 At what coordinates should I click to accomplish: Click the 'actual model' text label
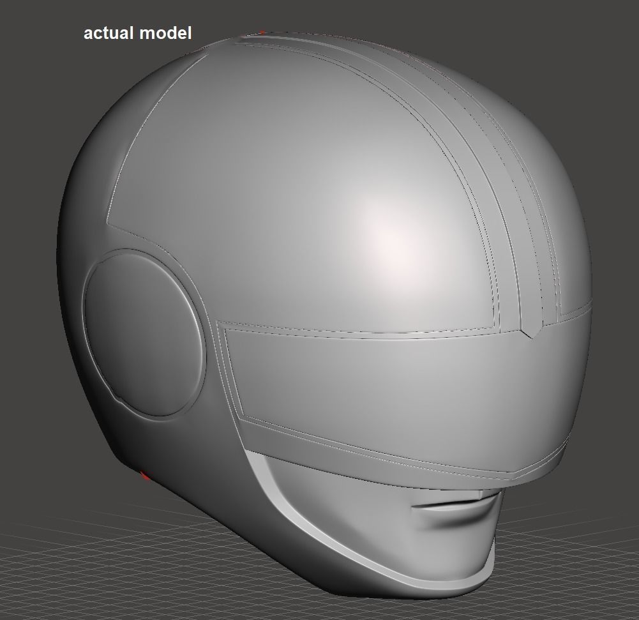pos(138,33)
